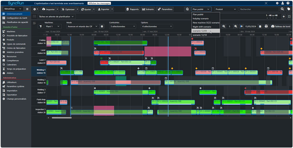Image resolution: width=293 pixels, height=148 pixels.
Task: Click the tag icon near search
Action: point(289,9)
